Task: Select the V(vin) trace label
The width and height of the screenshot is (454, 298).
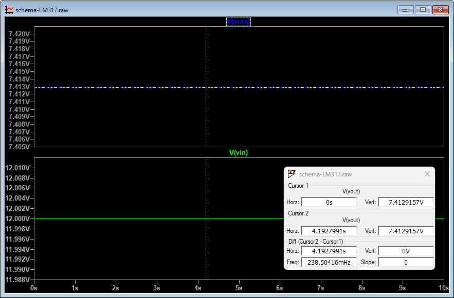Action: coord(239,152)
